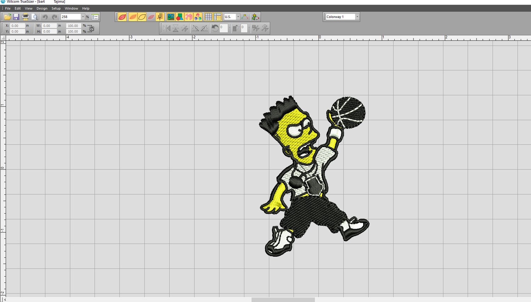The height and width of the screenshot is (302, 531).
Task: Click the Rotate by angle icon
Action: point(215,28)
